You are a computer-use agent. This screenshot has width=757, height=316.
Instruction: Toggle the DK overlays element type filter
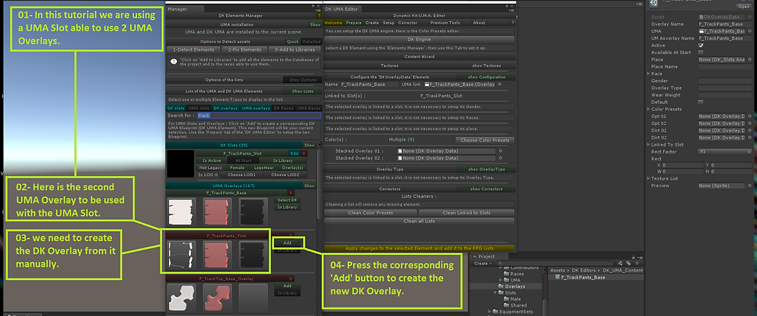226,108
